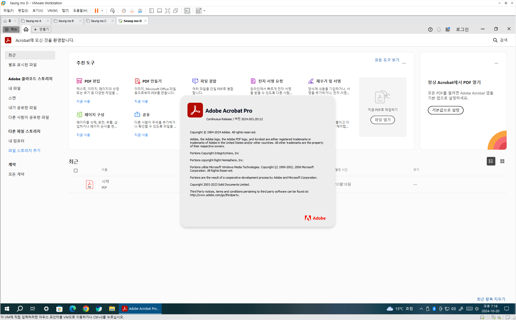Open the 시작 PDF file thumbnail
This screenshot has width=516, height=320.
coord(90,184)
